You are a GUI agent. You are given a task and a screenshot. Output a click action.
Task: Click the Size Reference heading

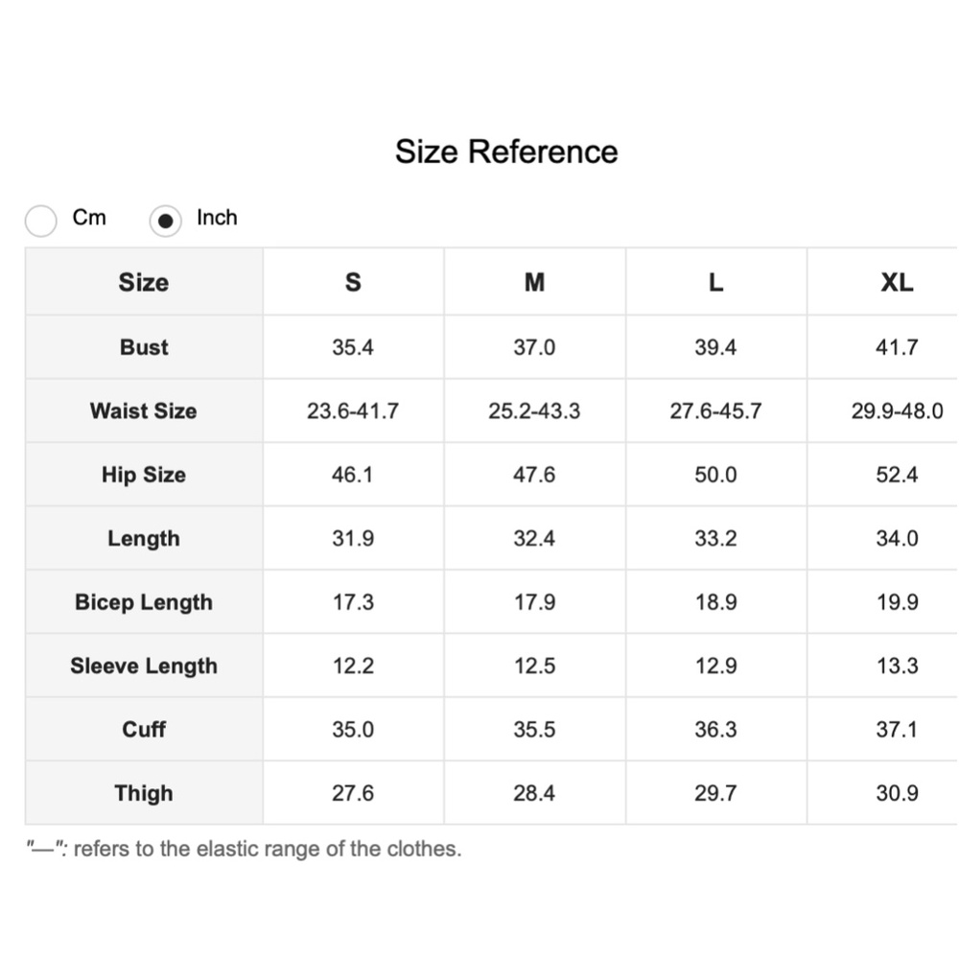(506, 152)
